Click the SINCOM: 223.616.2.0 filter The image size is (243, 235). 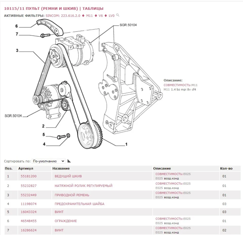click(x=63, y=16)
